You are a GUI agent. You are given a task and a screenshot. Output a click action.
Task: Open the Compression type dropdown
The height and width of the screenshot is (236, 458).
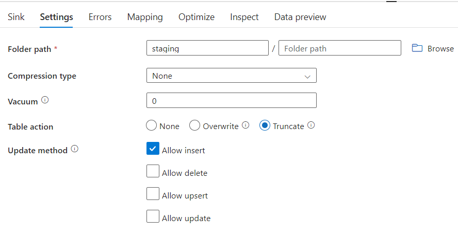pyautogui.click(x=231, y=76)
